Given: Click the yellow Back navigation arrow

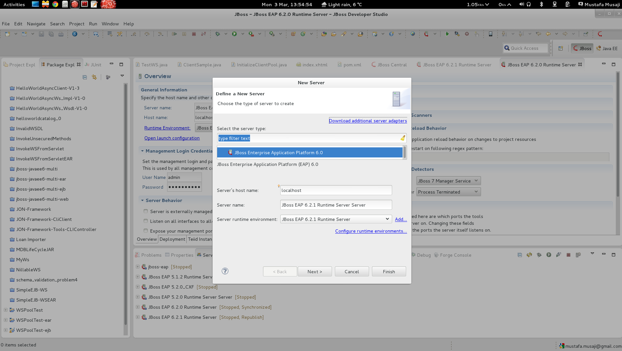Looking at the screenshot, I should coord(548,34).
